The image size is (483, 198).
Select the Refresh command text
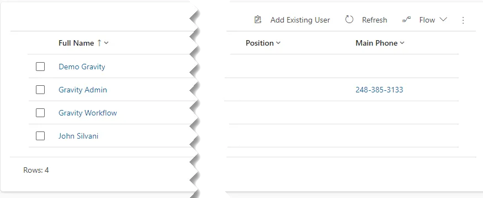pyautogui.click(x=374, y=20)
